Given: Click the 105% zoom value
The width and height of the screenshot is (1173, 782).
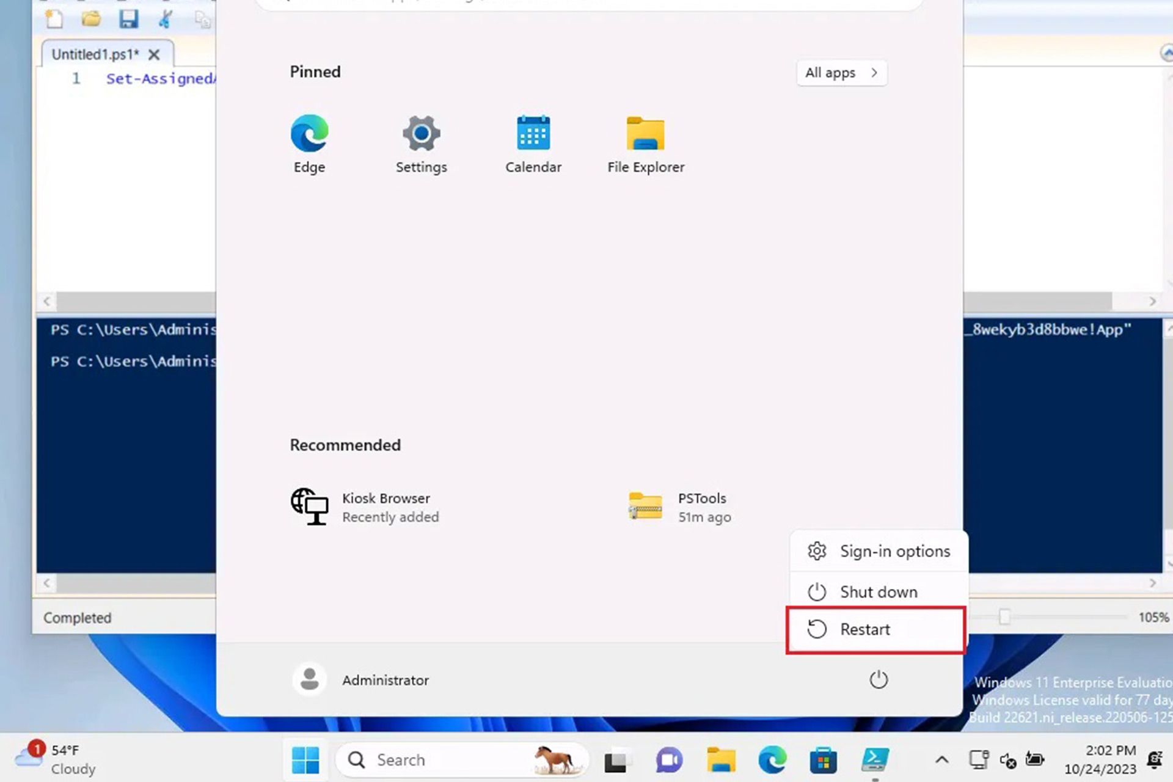Looking at the screenshot, I should 1153,617.
